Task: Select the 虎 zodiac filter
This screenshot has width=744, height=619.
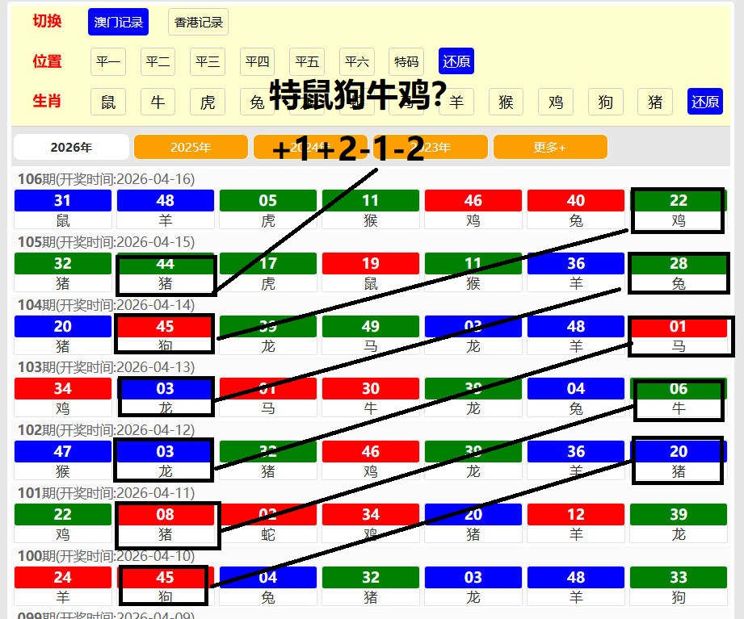Action: pyautogui.click(x=208, y=102)
